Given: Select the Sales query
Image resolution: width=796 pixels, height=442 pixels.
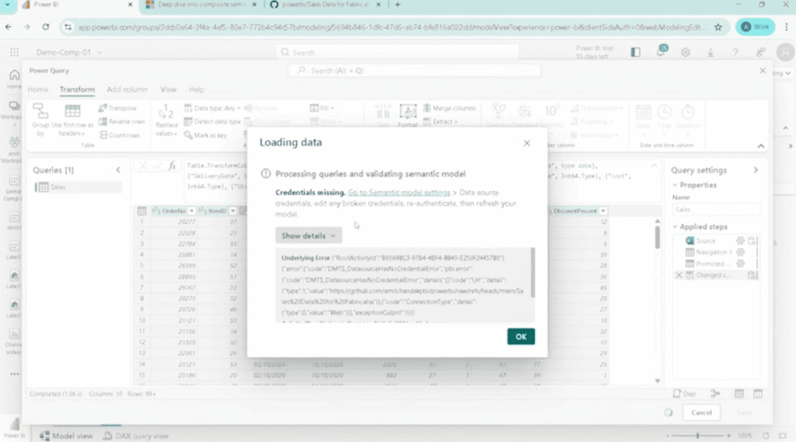Looking at the screenshot, I should (x=79, y=186).
